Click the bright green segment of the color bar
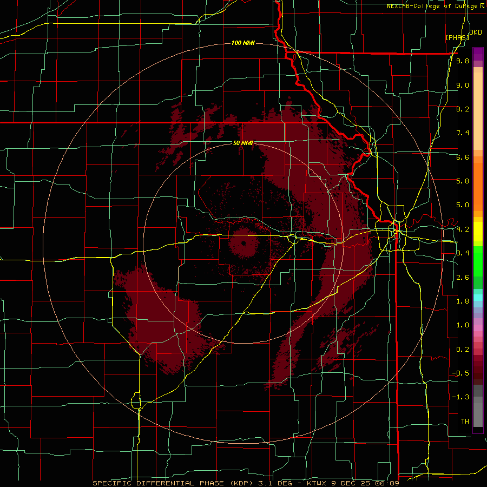Screen dimensions: 487x487 [478, 261]
